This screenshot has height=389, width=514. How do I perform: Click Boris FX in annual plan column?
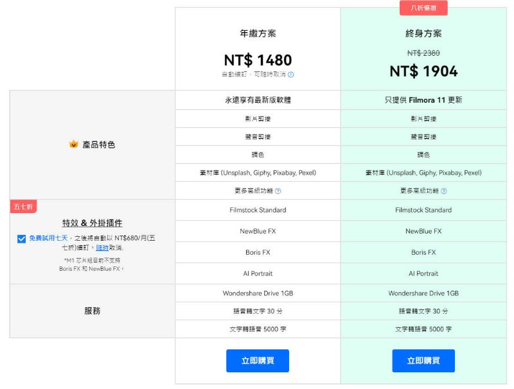point(258,252)
